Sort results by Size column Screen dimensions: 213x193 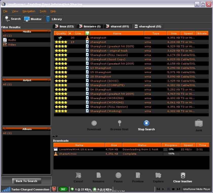point(174,33)
